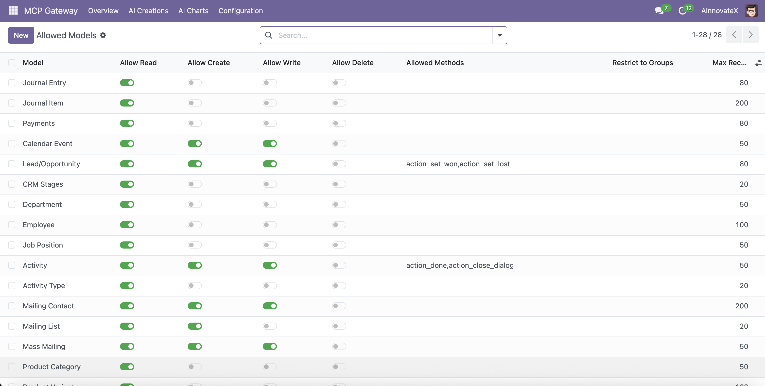Go to next page arrow

point(751,35)
